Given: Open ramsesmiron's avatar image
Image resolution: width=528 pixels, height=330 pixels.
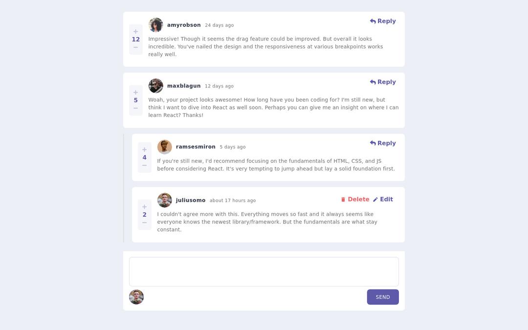Looking at the screenshot, I should pos(165,147).
